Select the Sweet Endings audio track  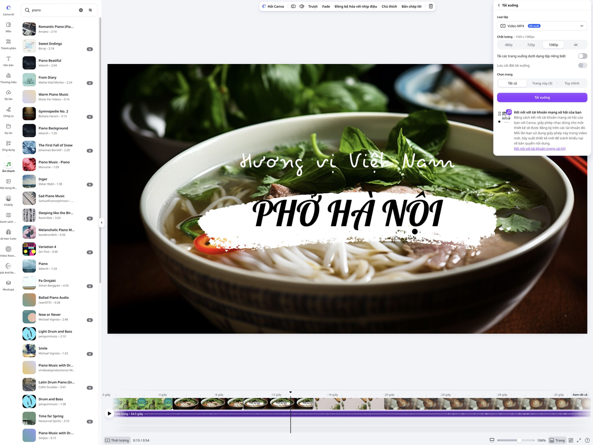58,46
